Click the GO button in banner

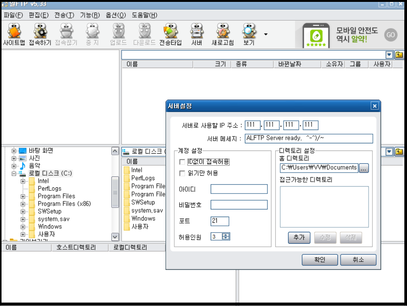click(x=391, y=35)
